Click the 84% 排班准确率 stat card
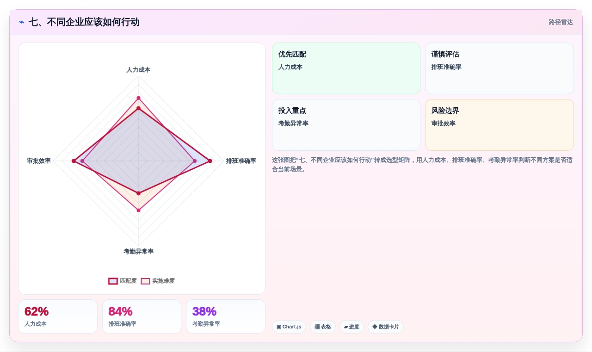The image size is (592, 352). point(142,316)
